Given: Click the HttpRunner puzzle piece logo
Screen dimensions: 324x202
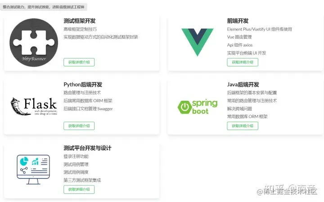Looking at the screenshot, I should 34,43.
